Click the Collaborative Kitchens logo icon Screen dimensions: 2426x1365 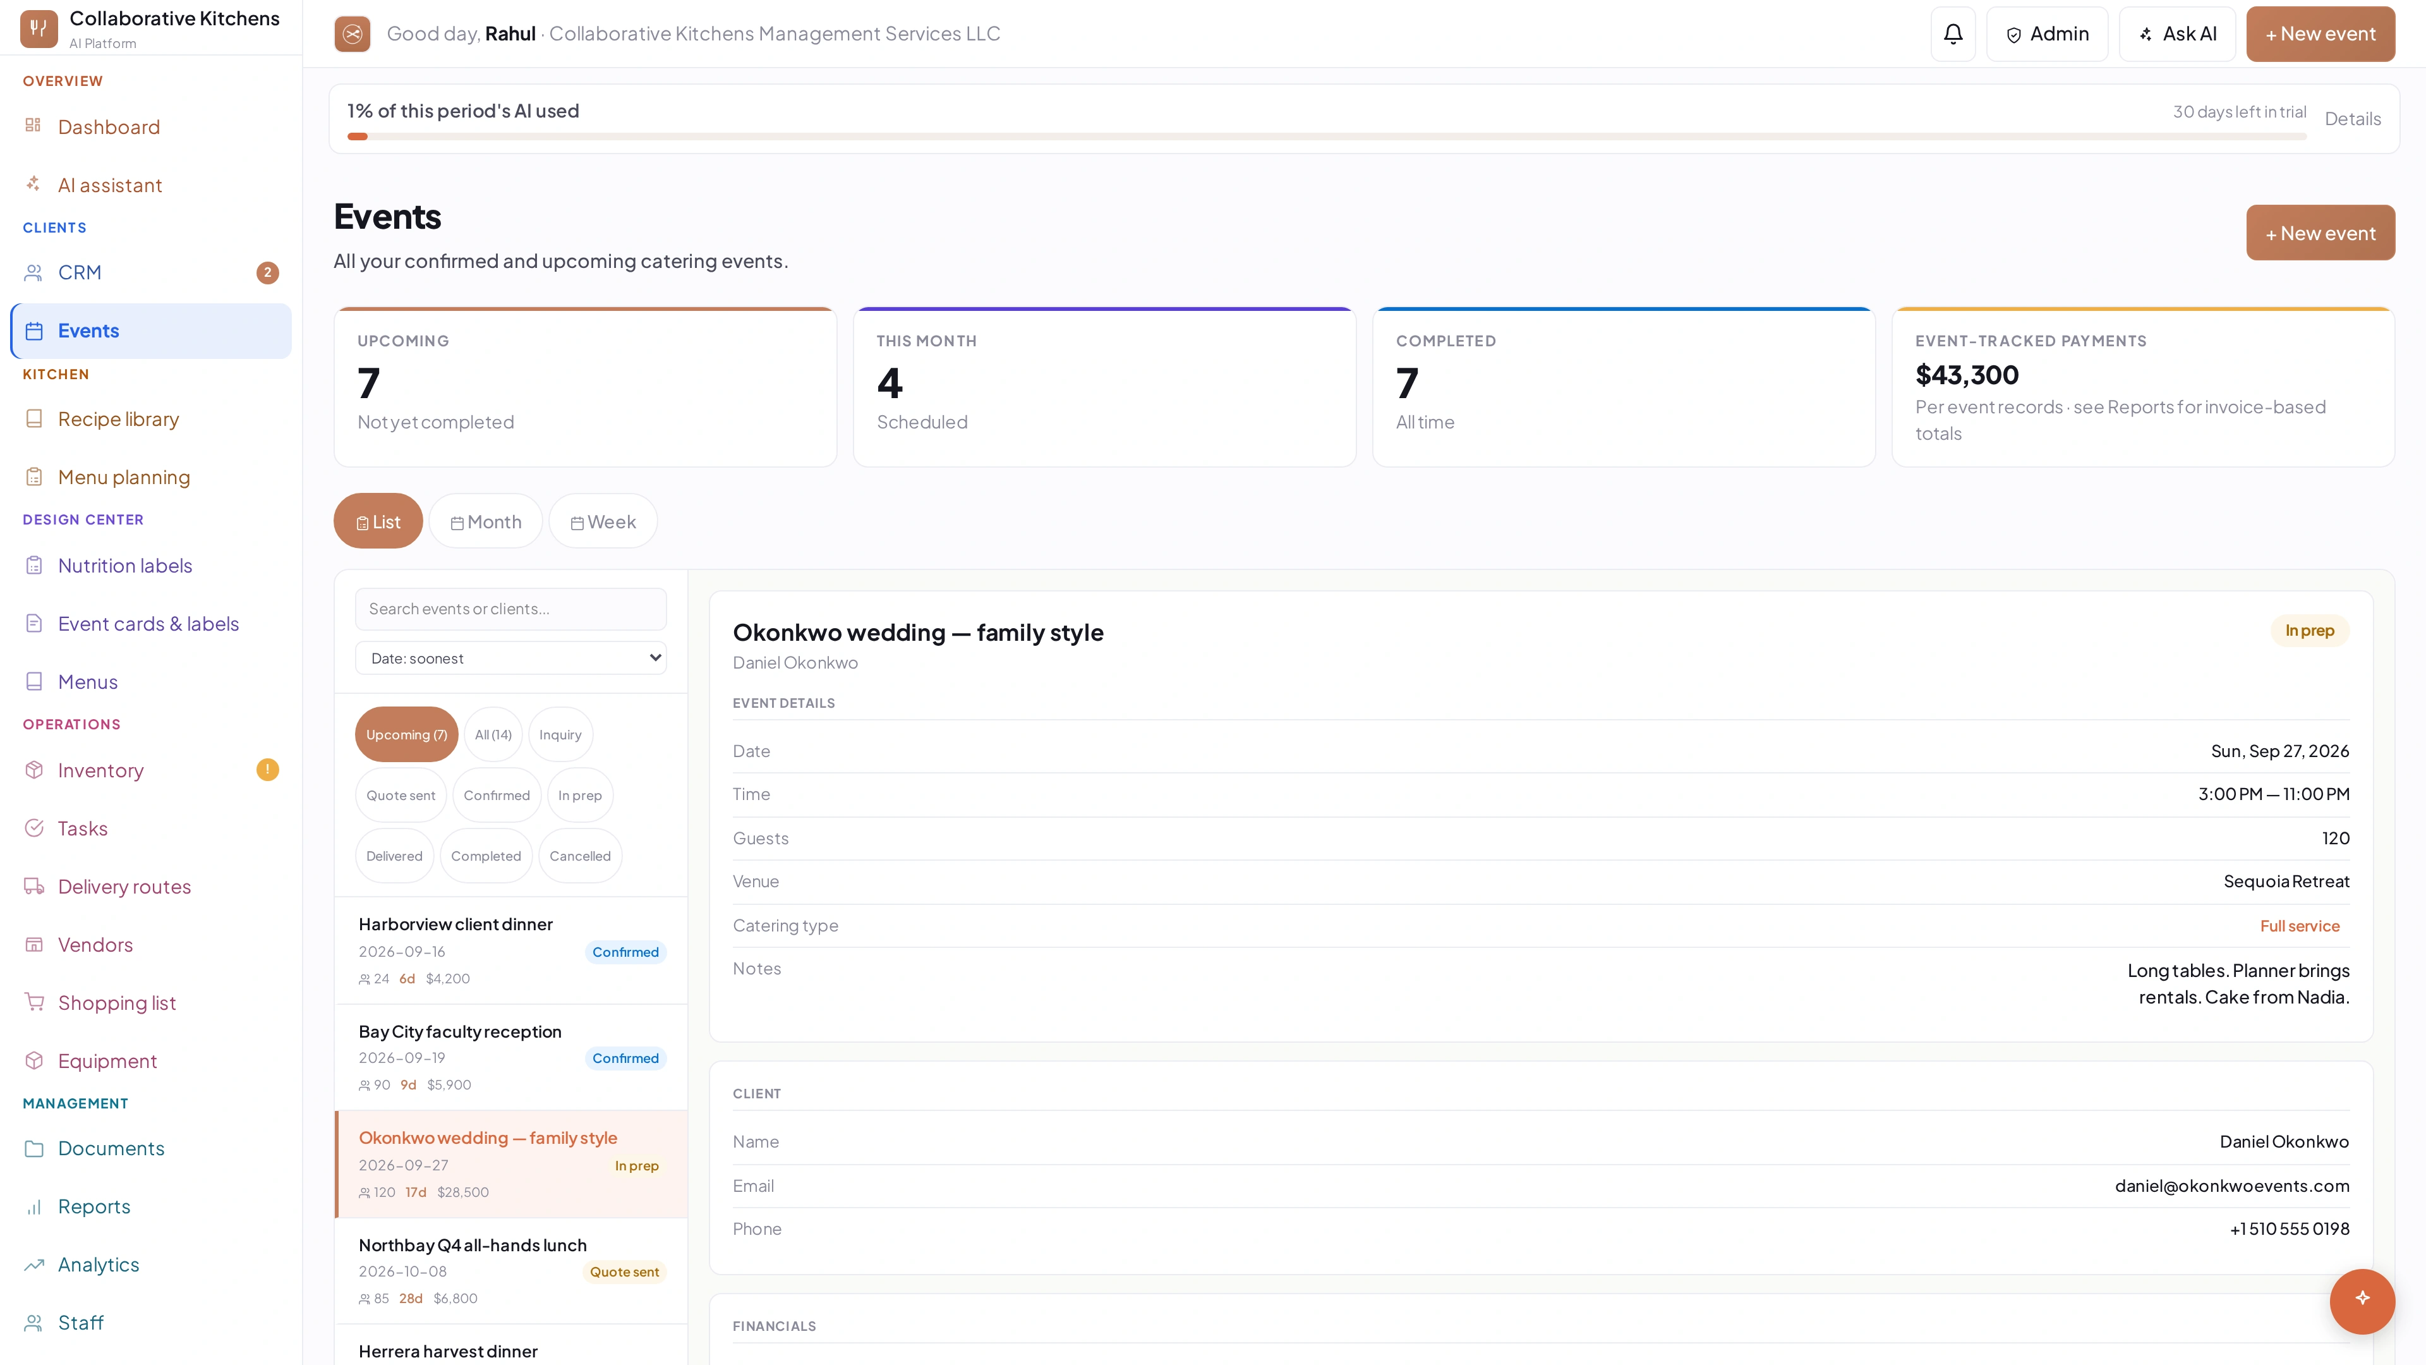tap(39, 28)
